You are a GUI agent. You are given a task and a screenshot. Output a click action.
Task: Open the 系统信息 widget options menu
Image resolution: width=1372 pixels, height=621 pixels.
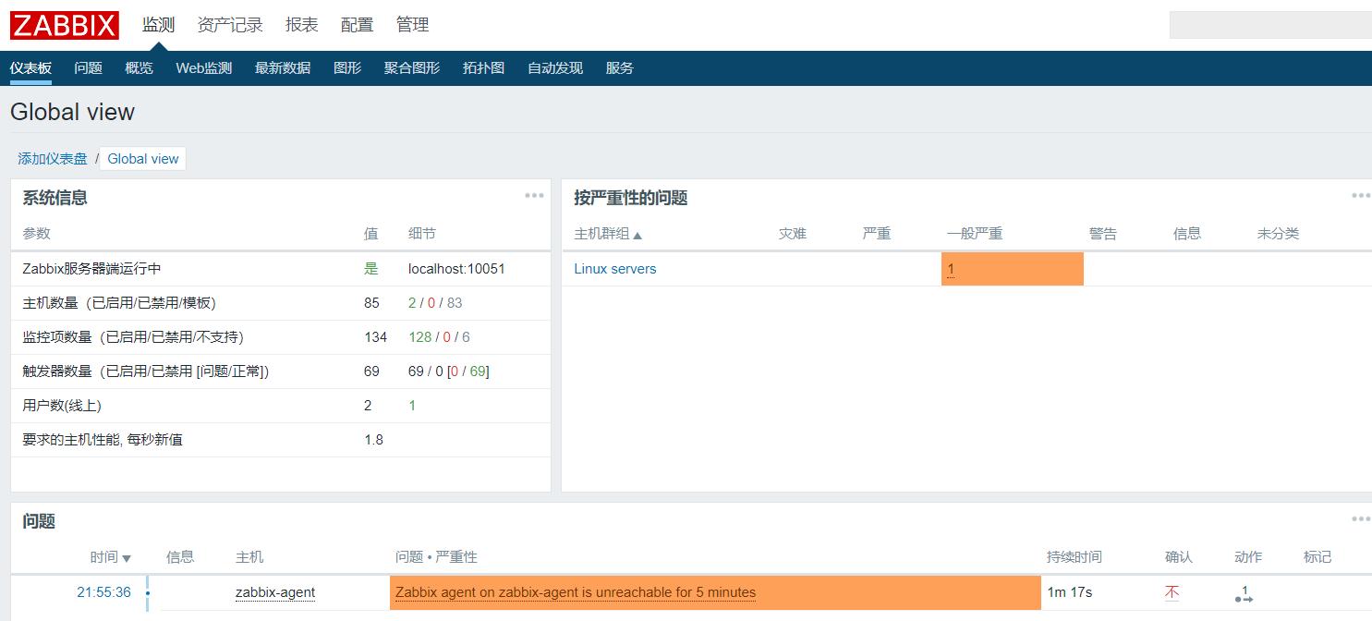534,195
